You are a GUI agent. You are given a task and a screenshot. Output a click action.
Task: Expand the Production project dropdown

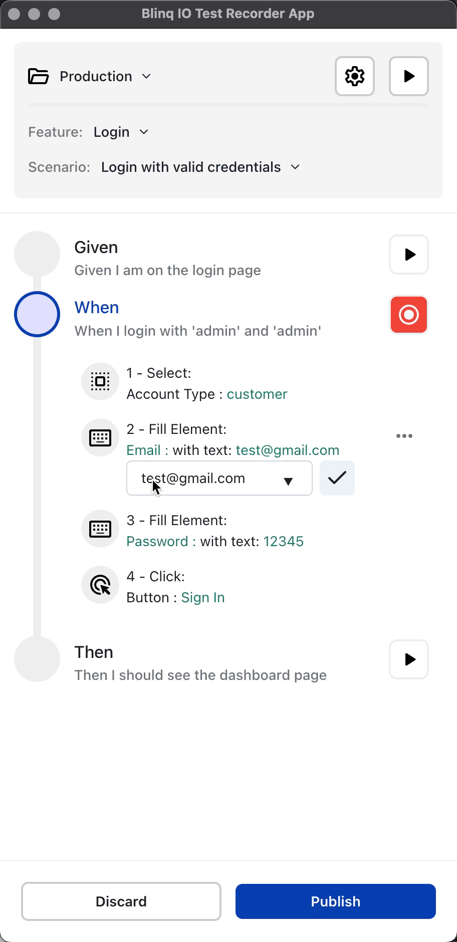[x=146, y=76]
